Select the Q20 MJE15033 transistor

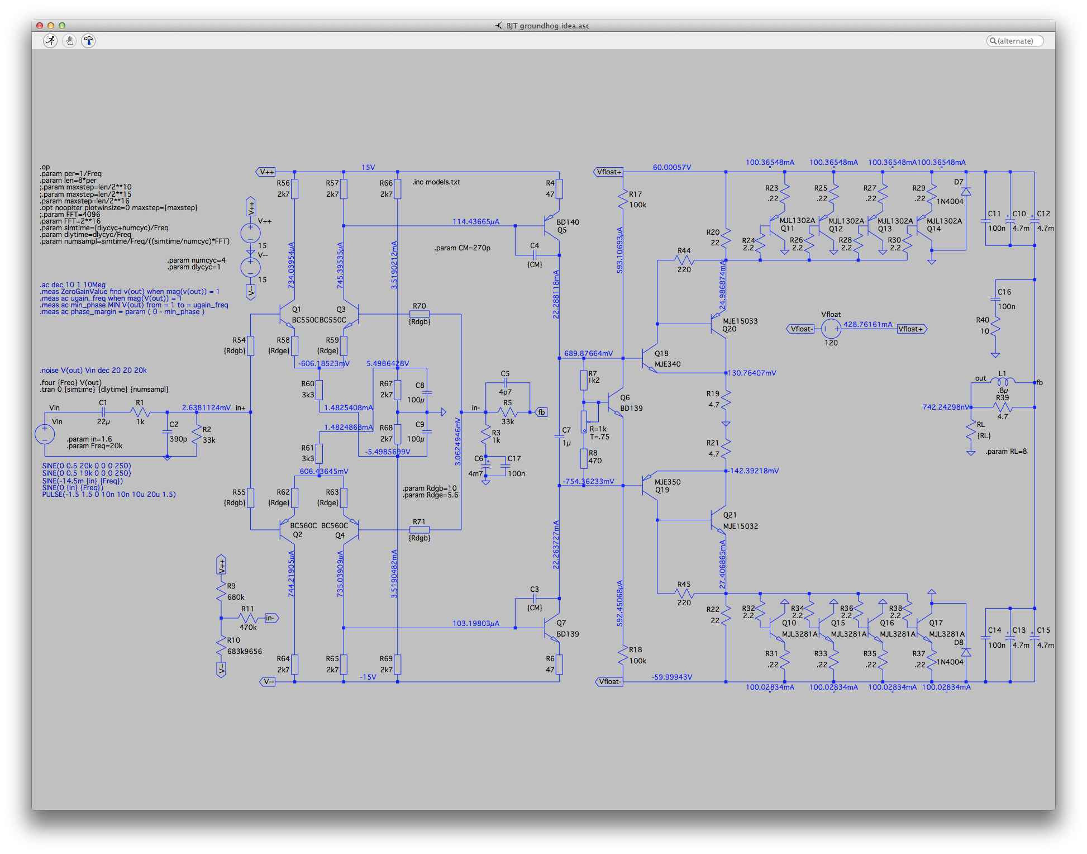[718, 324]
